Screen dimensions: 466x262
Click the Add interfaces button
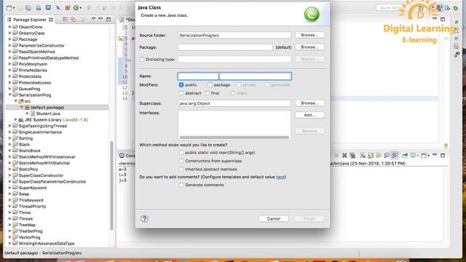(x=309, y=115)
